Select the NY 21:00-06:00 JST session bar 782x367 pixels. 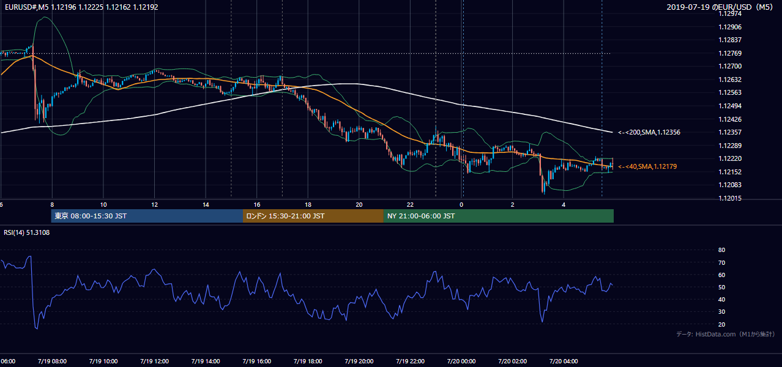(x=499, y=216)
